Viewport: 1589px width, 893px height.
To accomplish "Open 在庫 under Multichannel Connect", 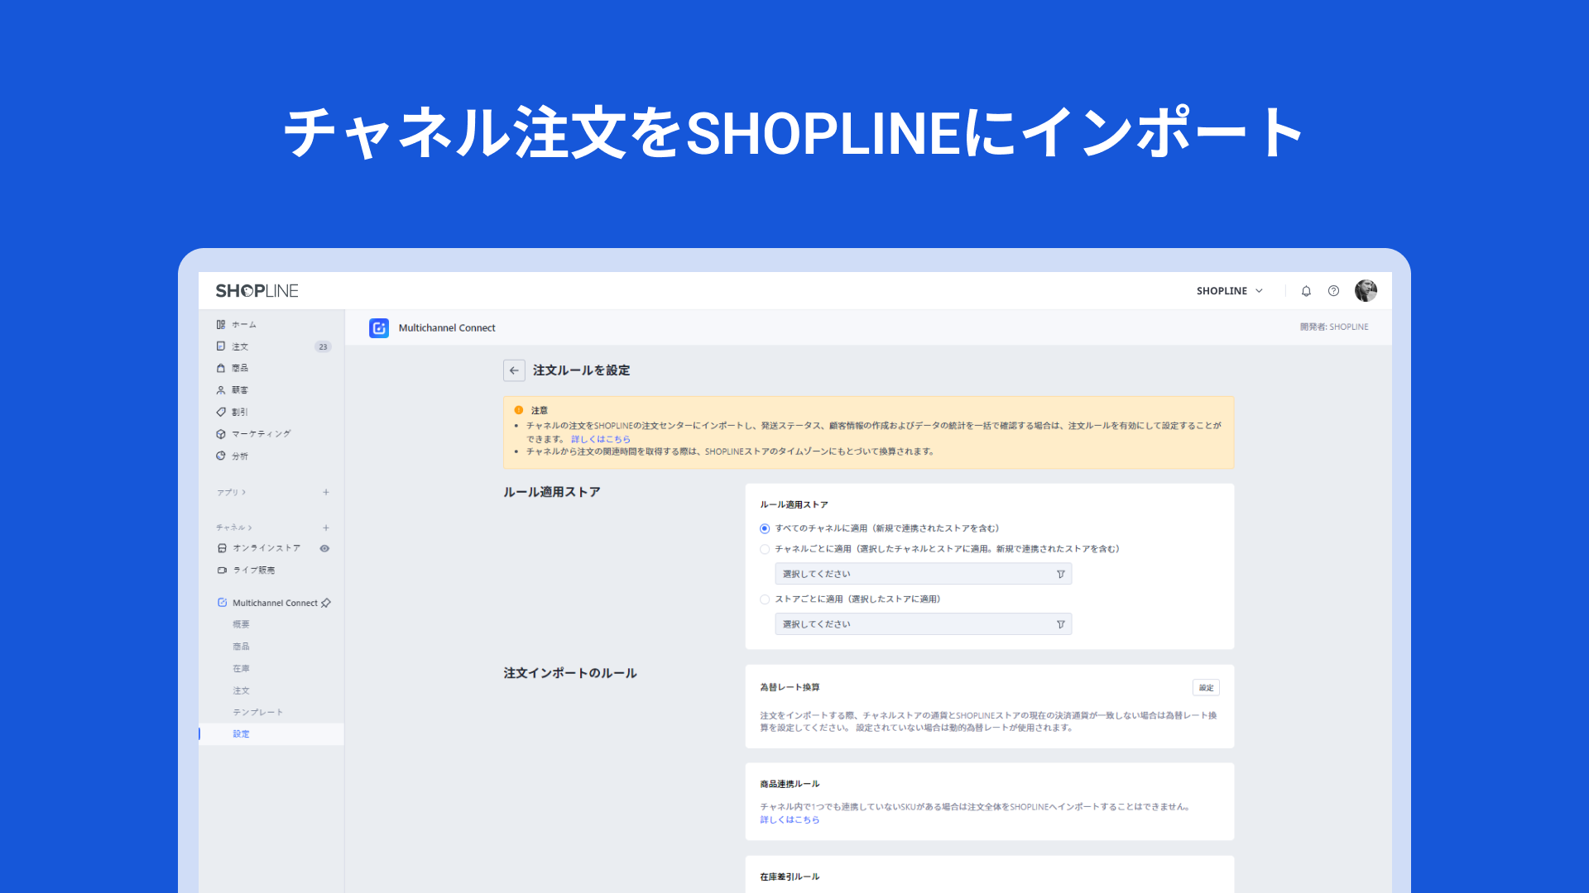I will tap(241, 669).
